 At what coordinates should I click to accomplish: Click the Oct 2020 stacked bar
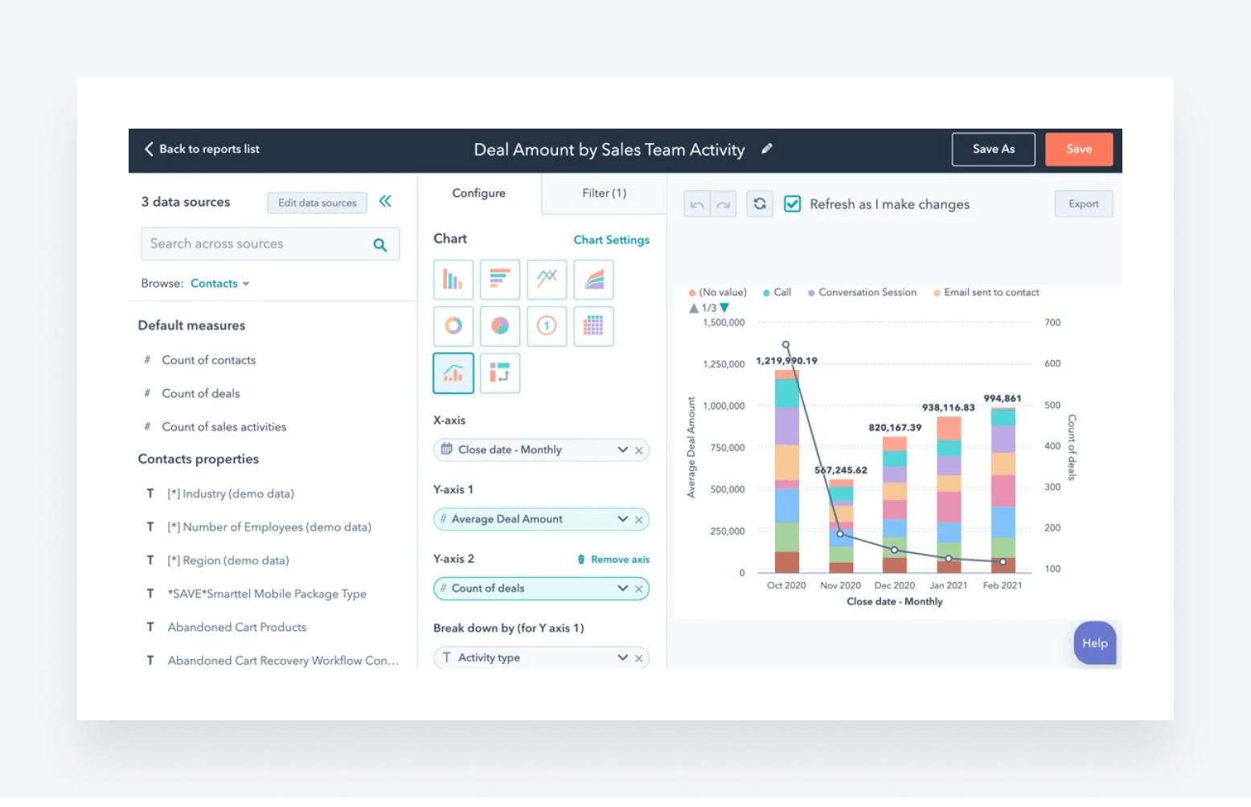[787, 471]
